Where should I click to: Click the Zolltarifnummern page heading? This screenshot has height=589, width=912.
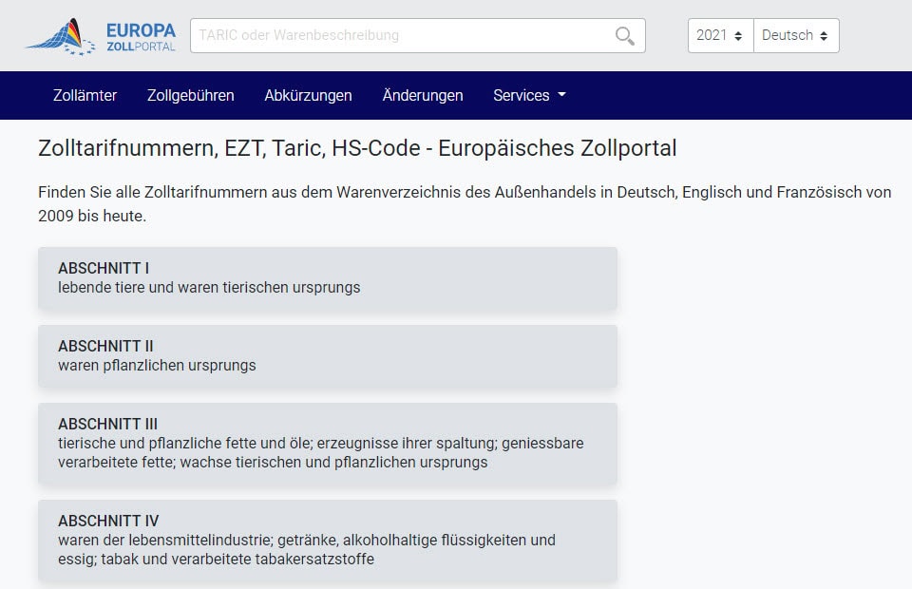click(357, 148)
